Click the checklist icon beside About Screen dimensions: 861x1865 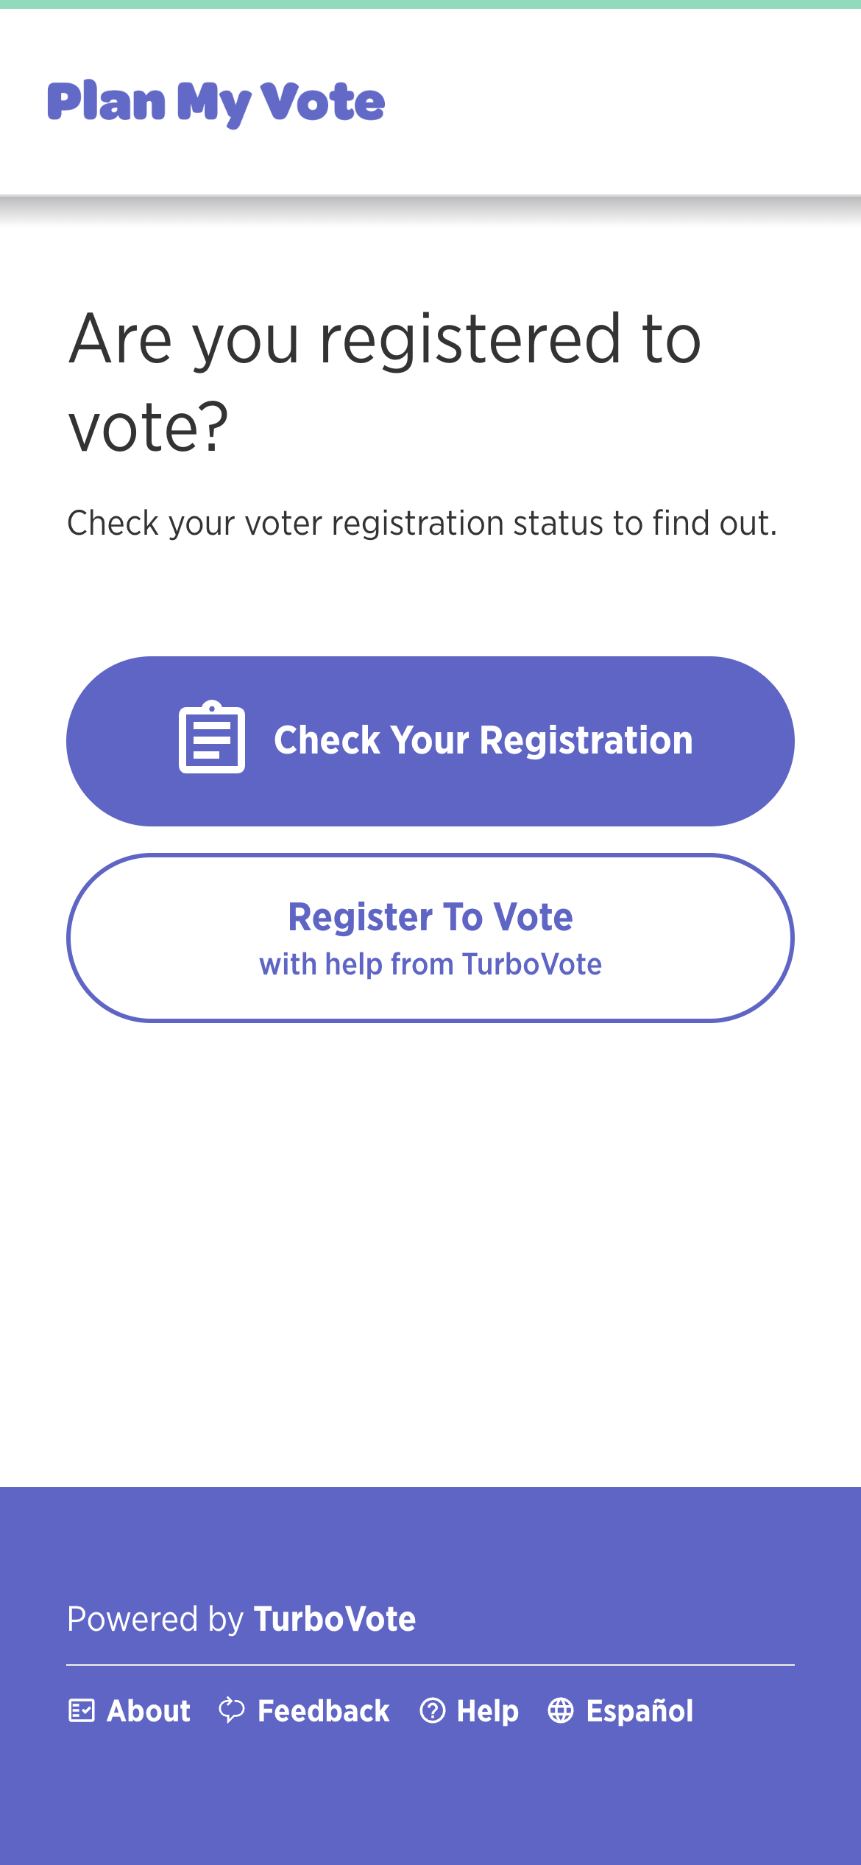83,1711
